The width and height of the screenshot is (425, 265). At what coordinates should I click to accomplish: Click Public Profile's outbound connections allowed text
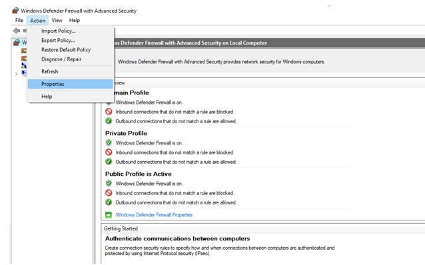[176, 202]
